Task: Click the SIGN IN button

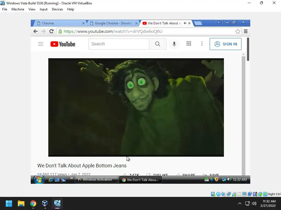Action: 226,44
